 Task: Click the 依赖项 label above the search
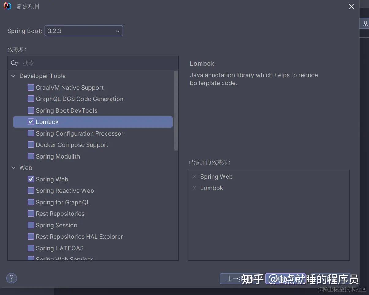(x=17, y=50)
